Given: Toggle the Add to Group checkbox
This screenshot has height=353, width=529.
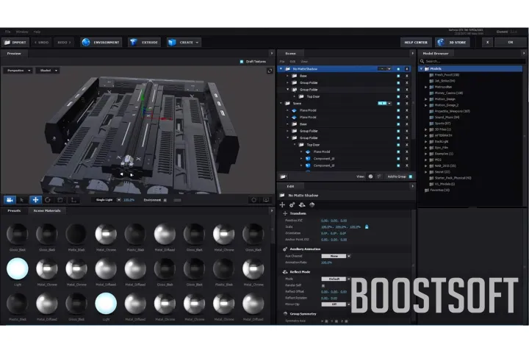Looking at the screenshot, I should tap(411, 176).
